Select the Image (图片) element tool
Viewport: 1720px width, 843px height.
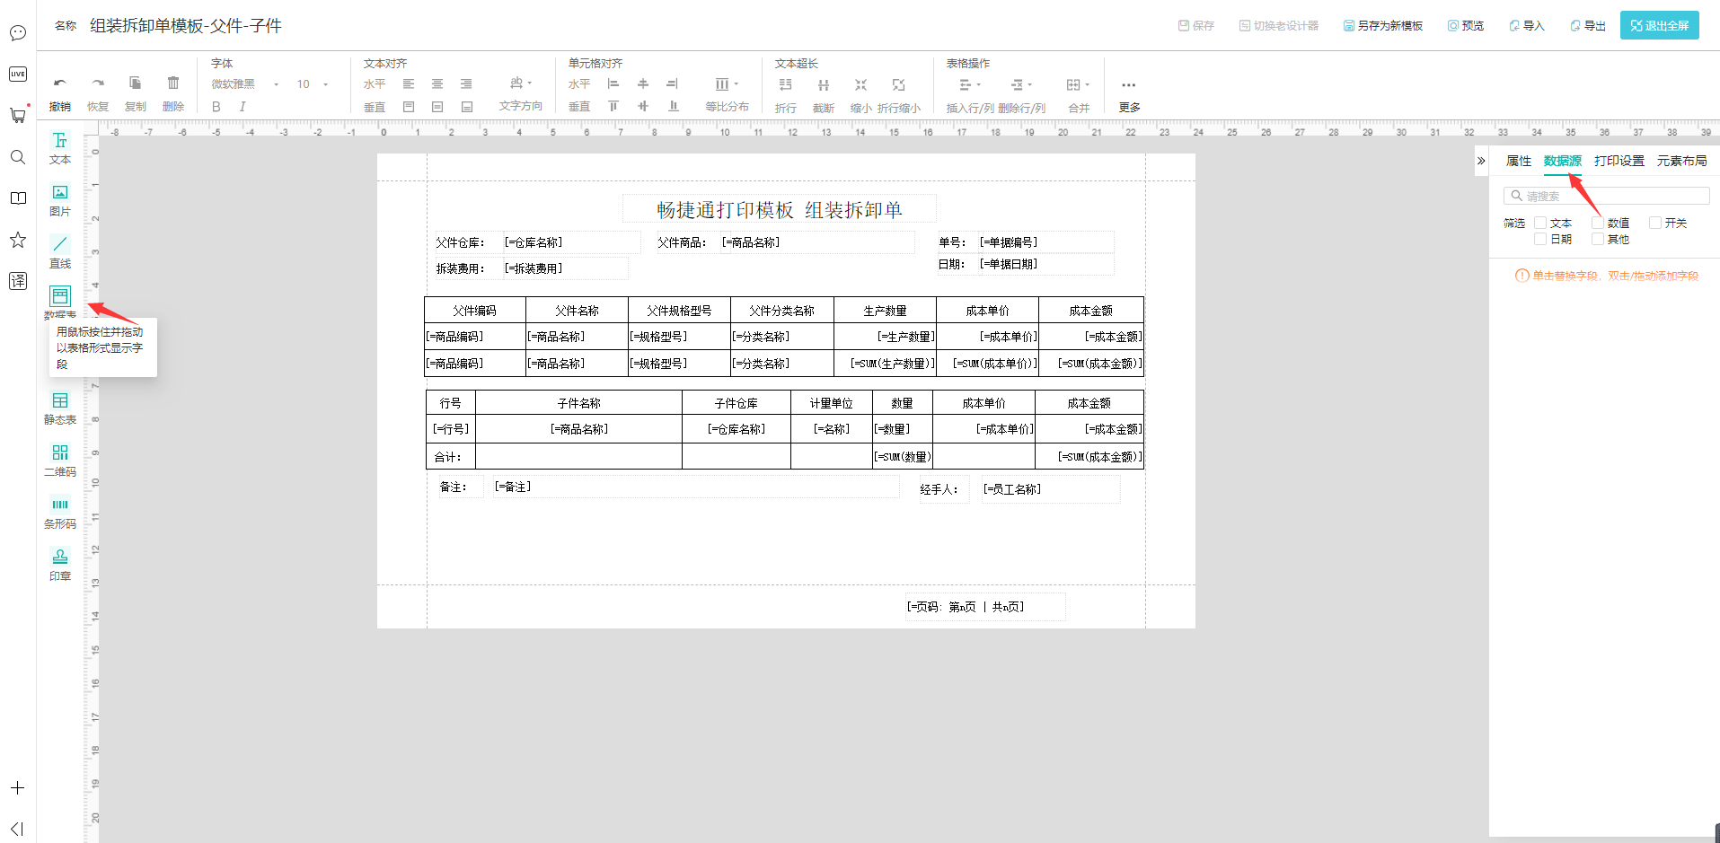coord(60,200)
